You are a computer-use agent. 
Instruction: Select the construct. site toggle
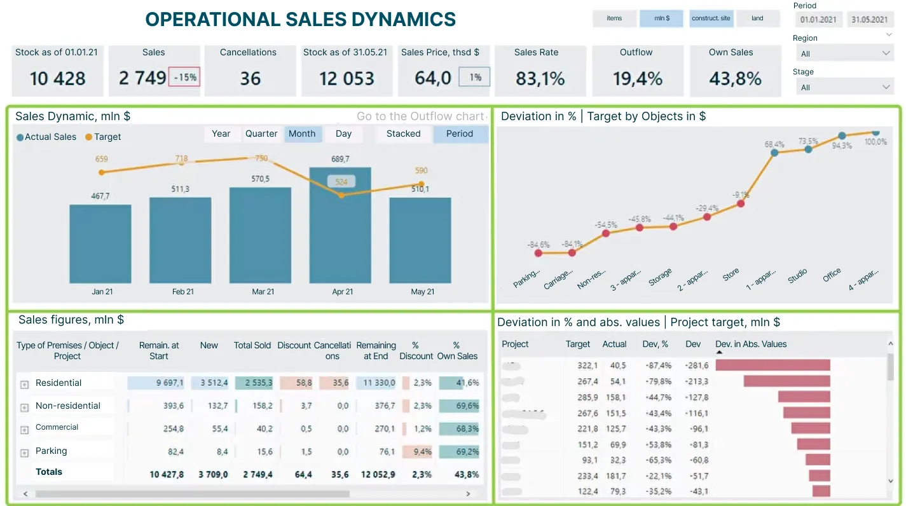pos(711,18)
